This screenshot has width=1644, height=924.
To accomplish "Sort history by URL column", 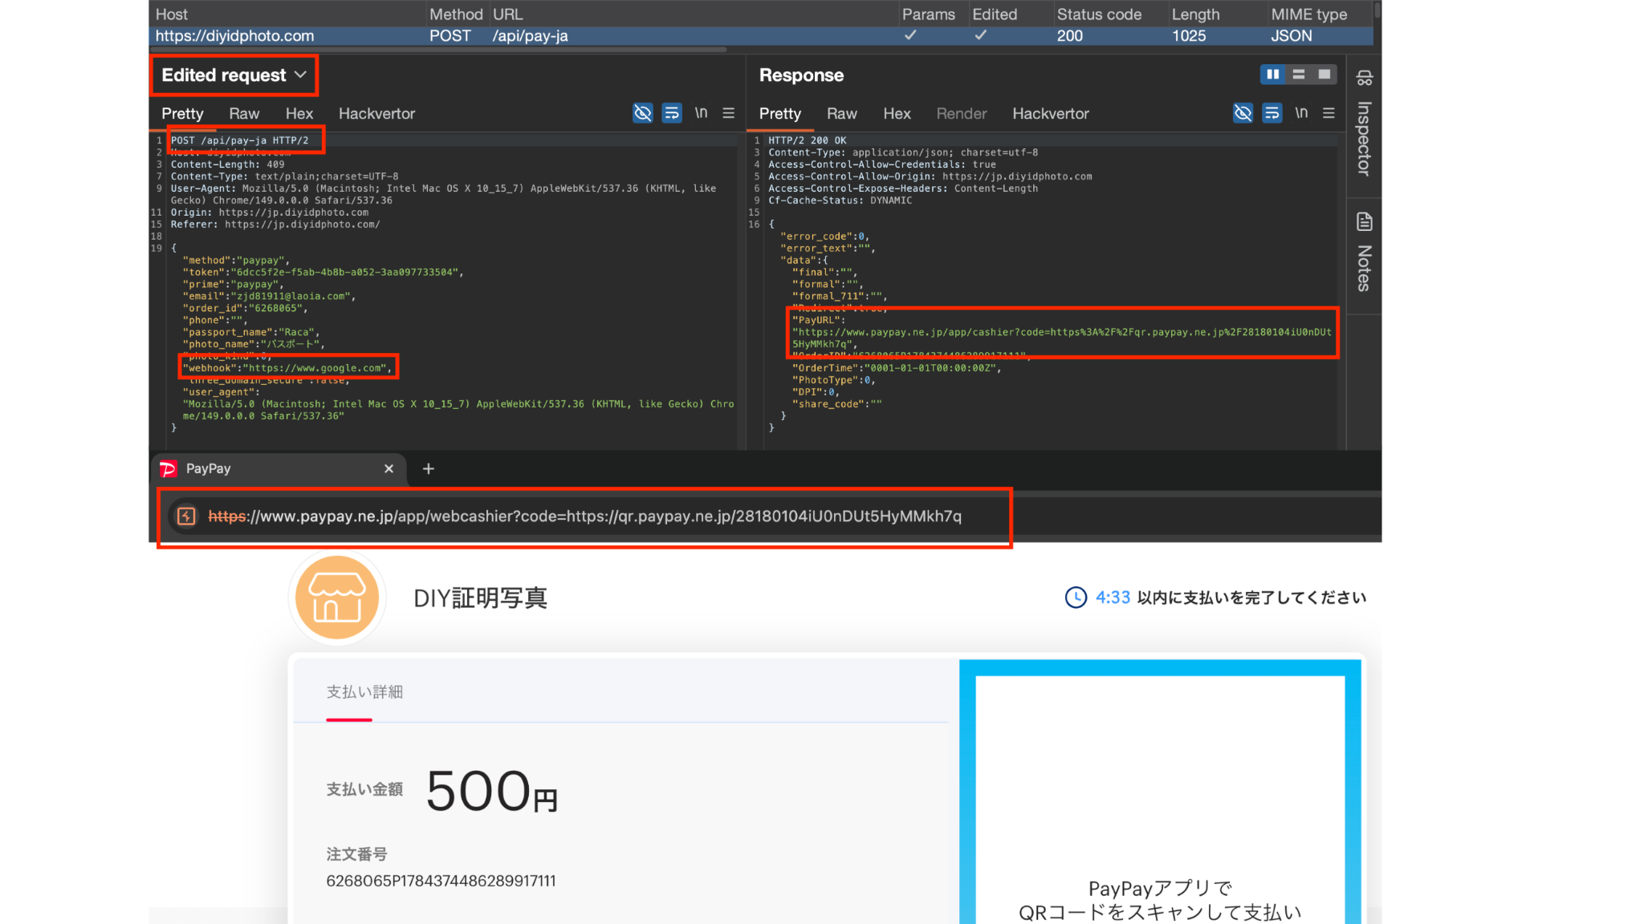I will tap(507, 14).
